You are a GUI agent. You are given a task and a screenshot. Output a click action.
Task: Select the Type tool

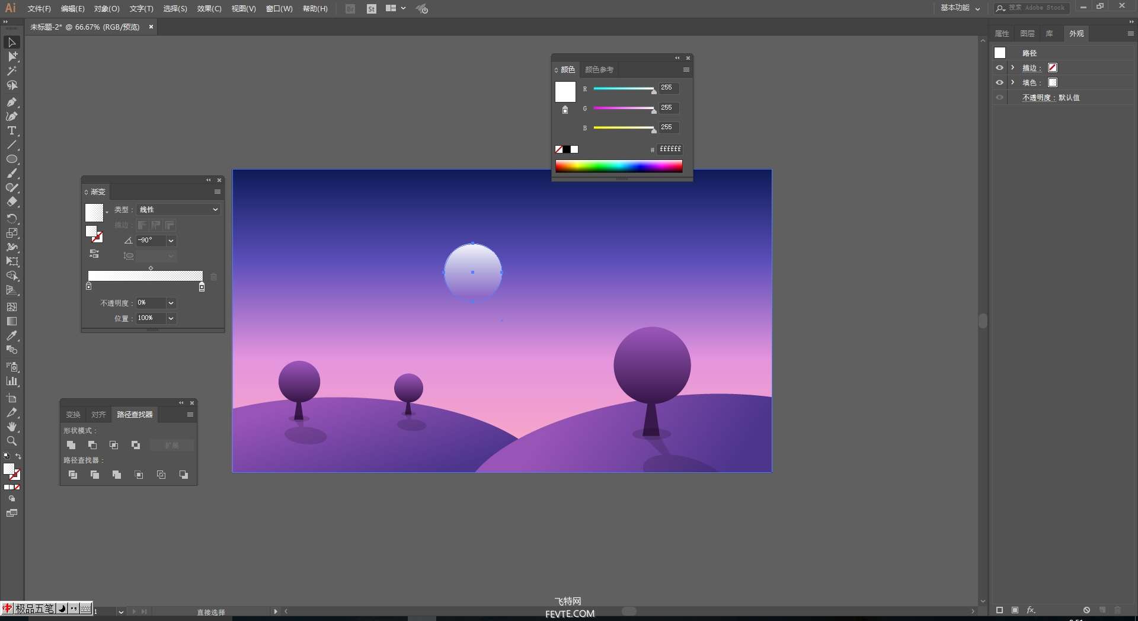(12, 131)
